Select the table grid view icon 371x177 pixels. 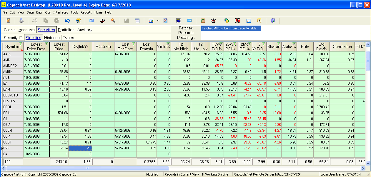[151, 21]
